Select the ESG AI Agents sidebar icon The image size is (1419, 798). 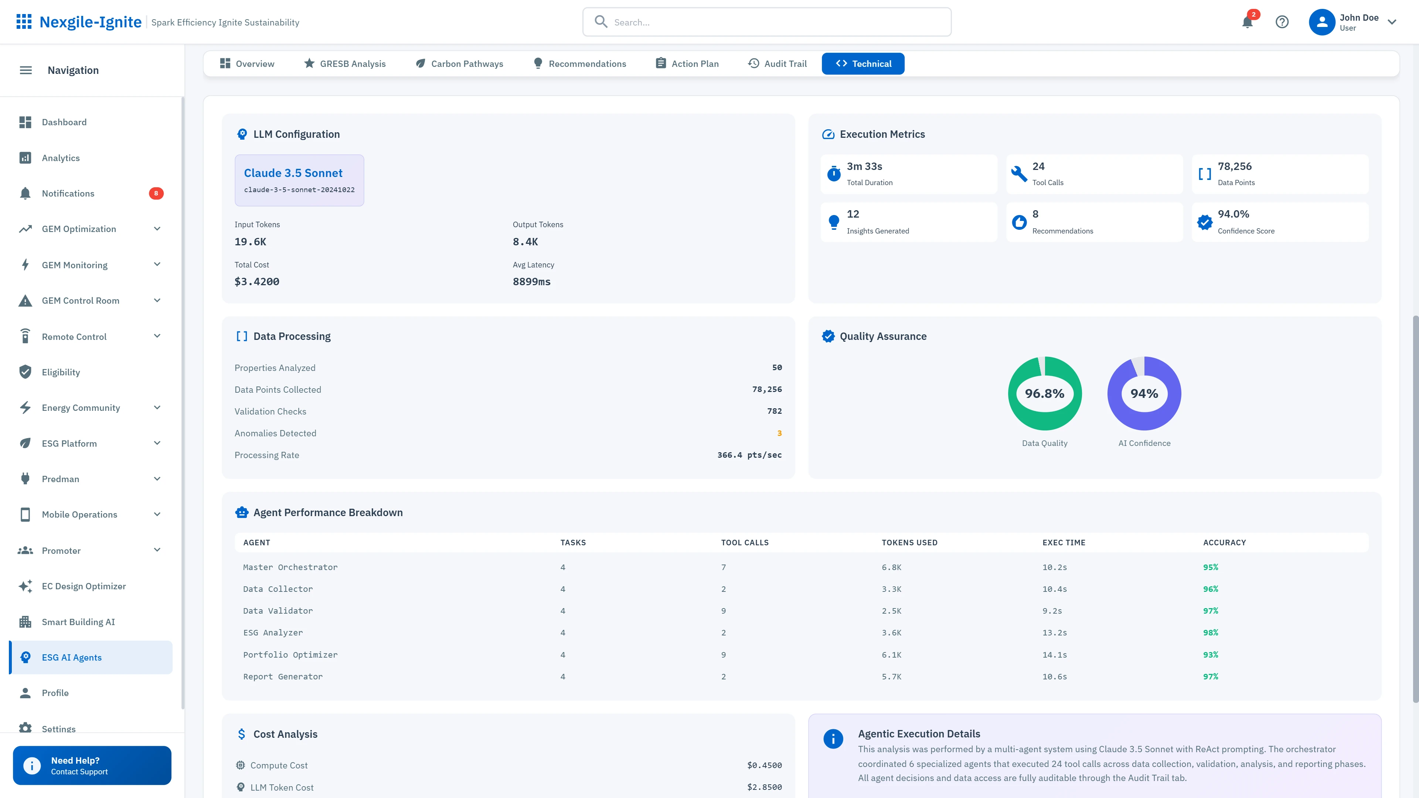coord(25,657)
